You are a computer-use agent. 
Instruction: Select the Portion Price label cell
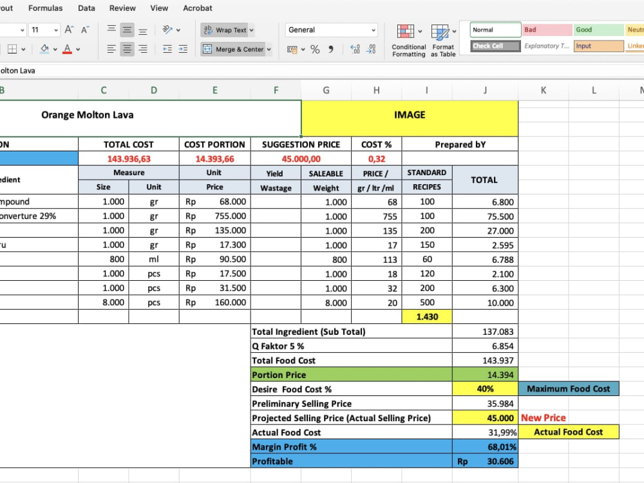(x=352, y=375)
